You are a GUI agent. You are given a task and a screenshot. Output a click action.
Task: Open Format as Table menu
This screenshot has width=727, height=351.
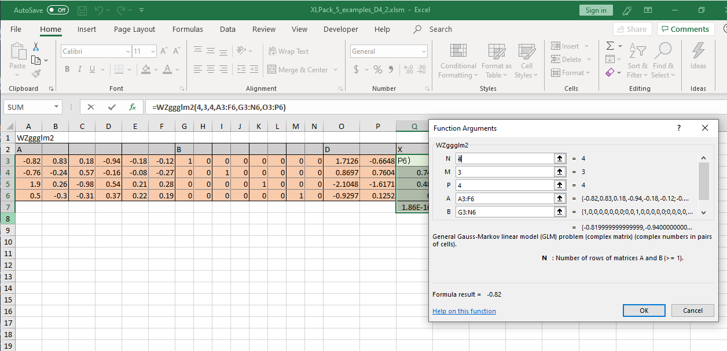pyautogui.click(x=497, y=61)
